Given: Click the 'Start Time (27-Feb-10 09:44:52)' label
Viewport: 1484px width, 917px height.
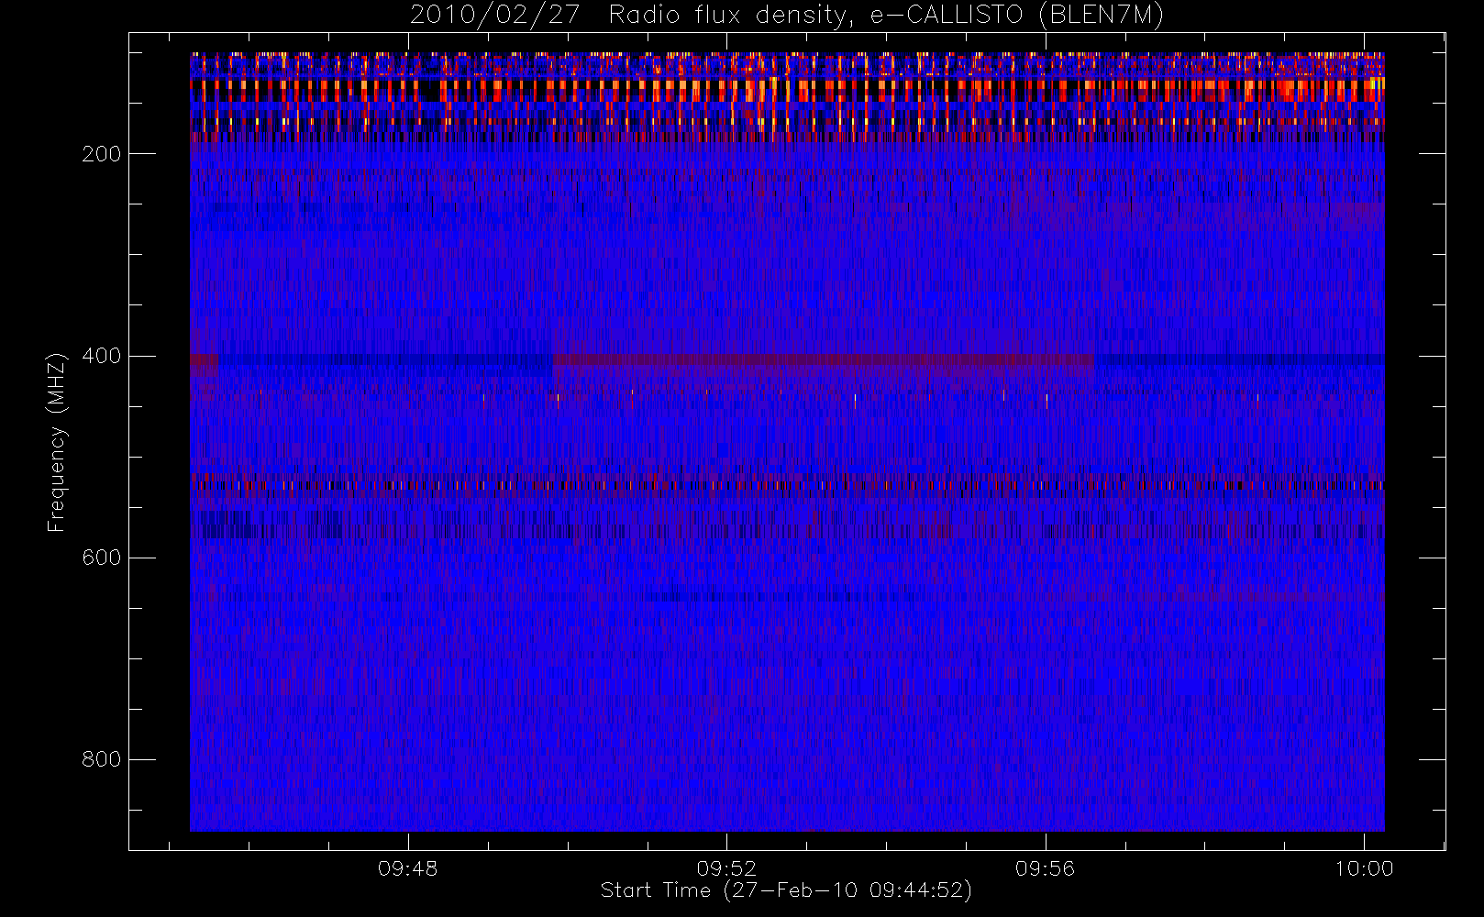Looking at the screenshot, I should 786,890.
